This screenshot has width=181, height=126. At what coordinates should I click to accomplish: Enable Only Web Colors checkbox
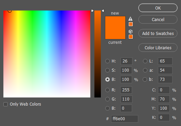click(5, 104)
